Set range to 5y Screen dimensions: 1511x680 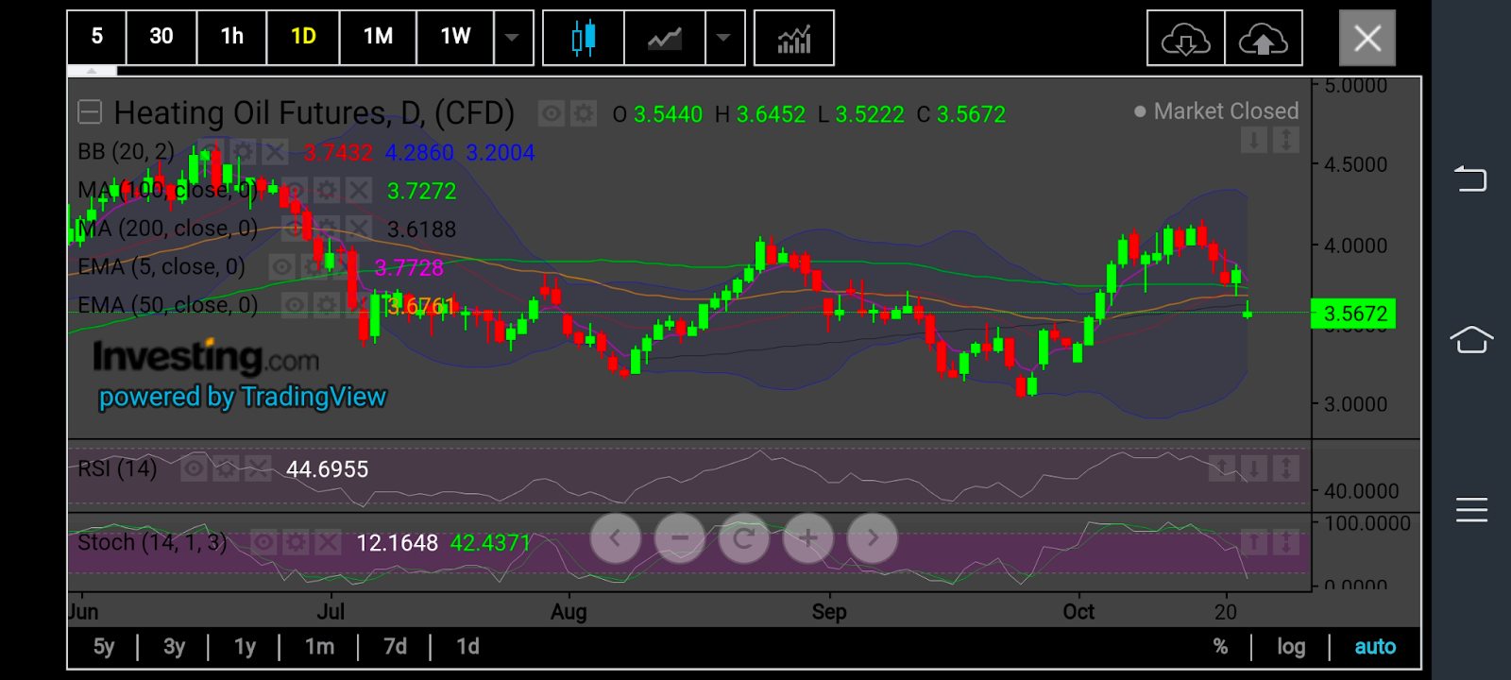104,647
